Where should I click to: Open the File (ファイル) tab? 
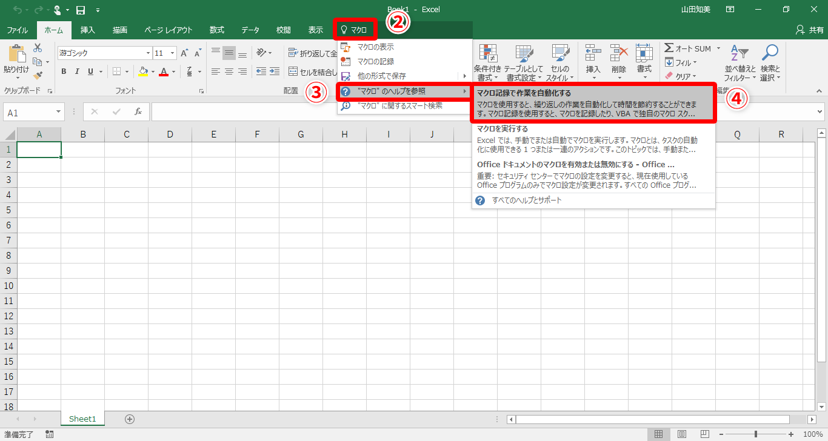pyautogui.click(x=17, y=30)
